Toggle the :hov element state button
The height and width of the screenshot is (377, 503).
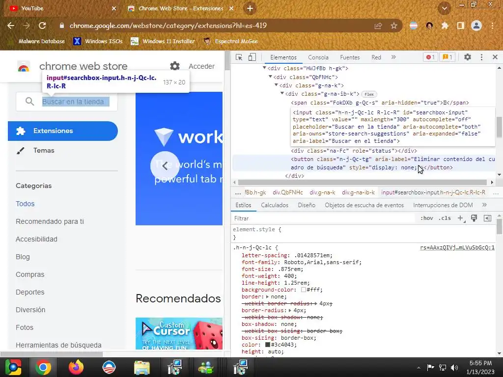pos(427,218)
